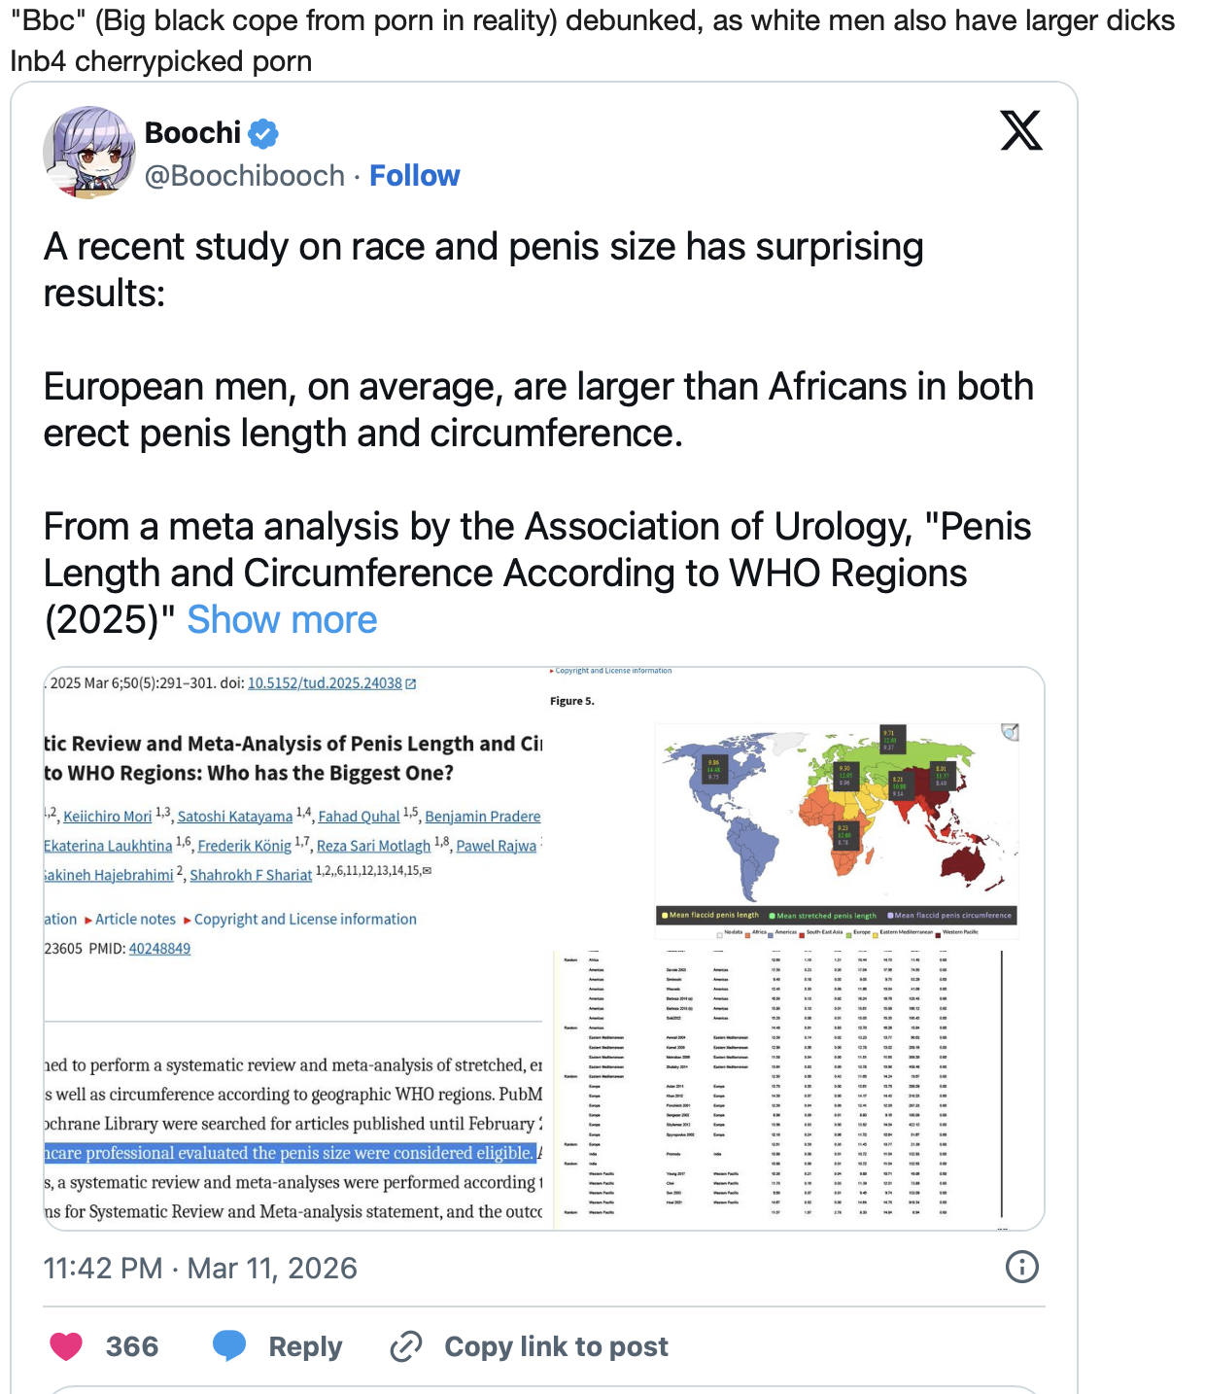Follow the @Boochibooch account
Screen dimensions: 1205x1394
[415, 176]
